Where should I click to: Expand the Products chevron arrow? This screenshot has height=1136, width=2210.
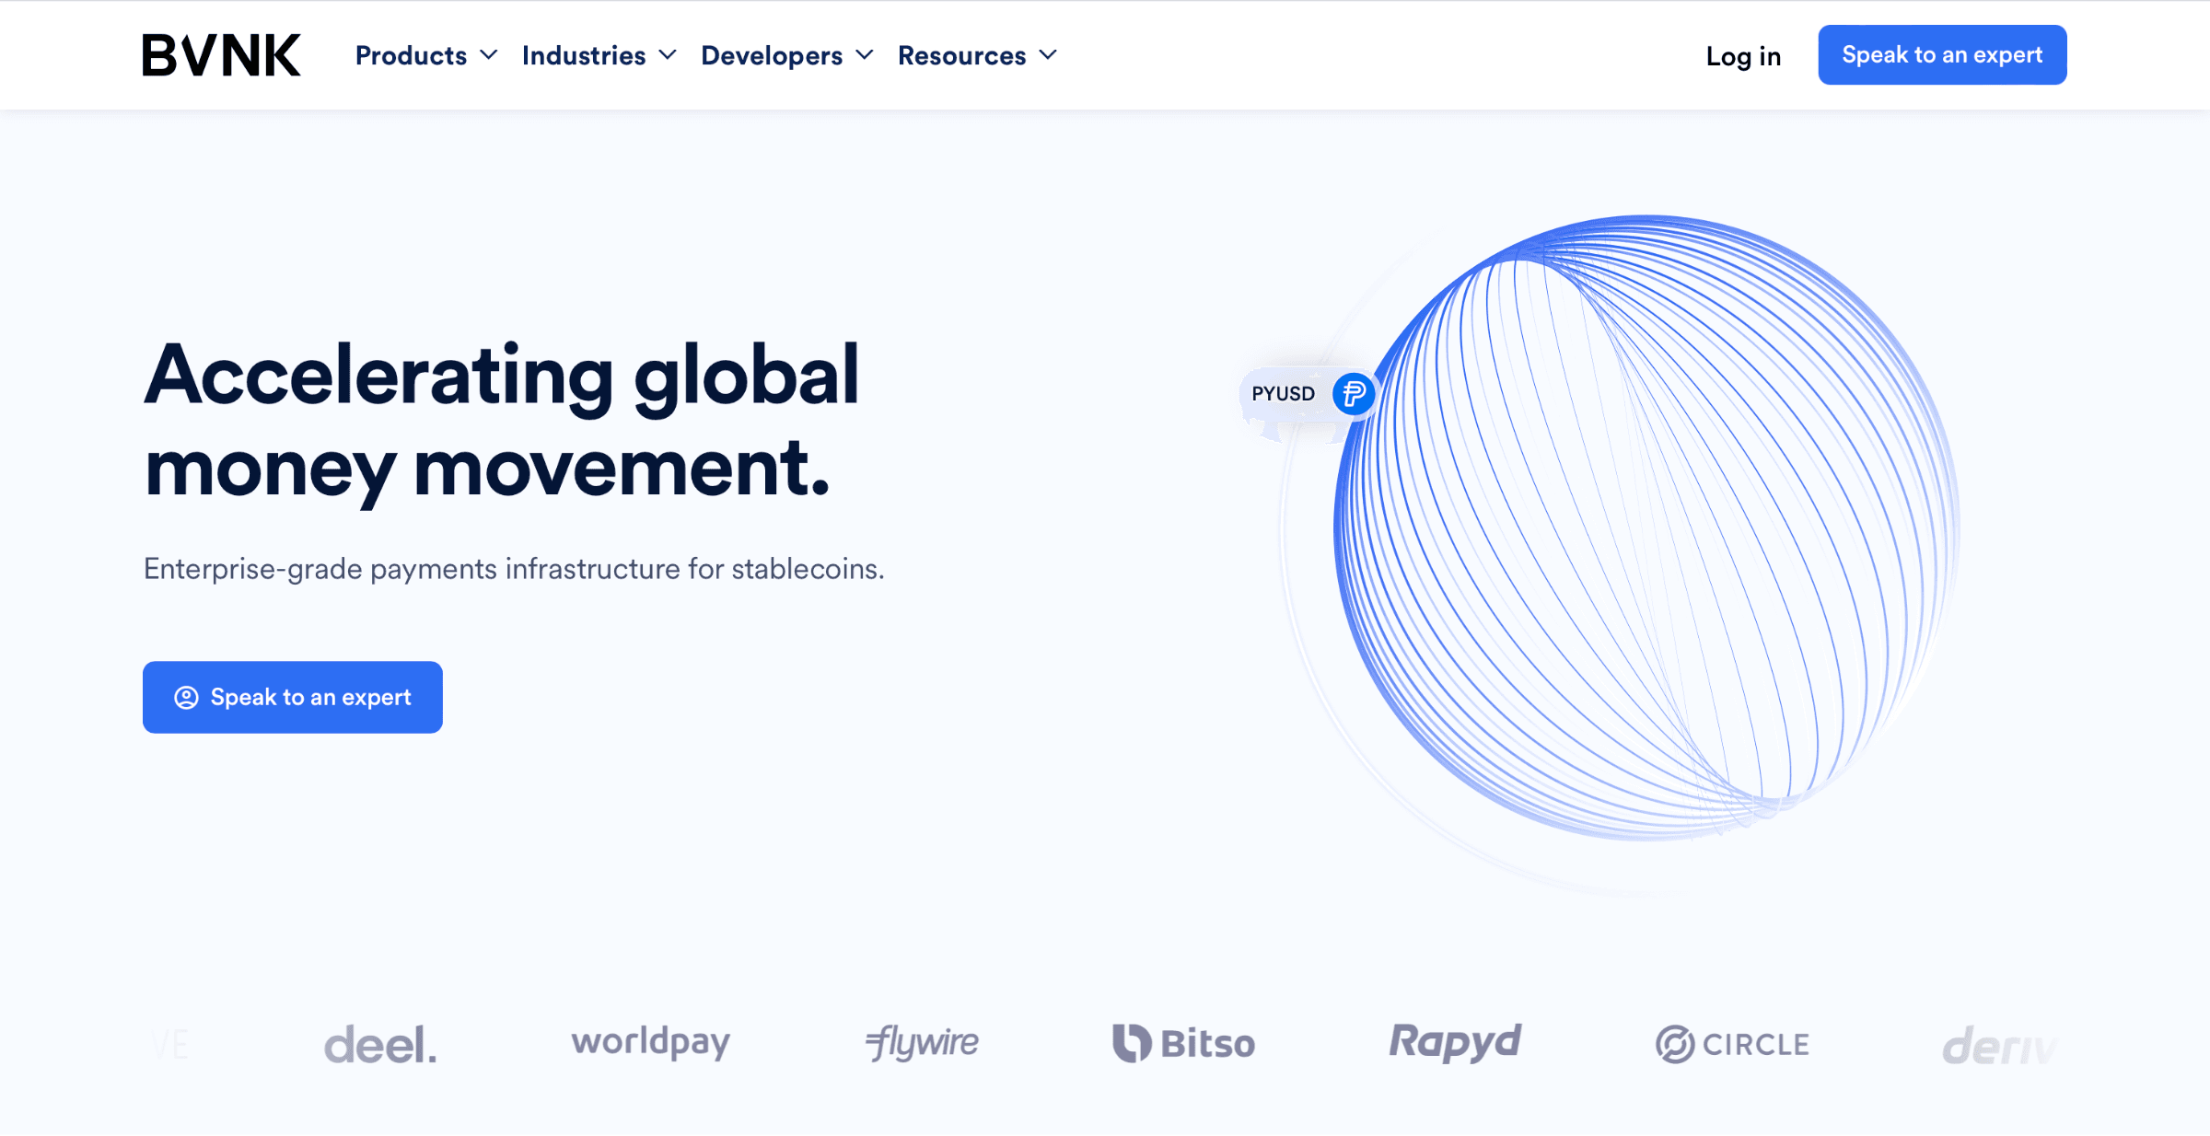coord(489,55)
